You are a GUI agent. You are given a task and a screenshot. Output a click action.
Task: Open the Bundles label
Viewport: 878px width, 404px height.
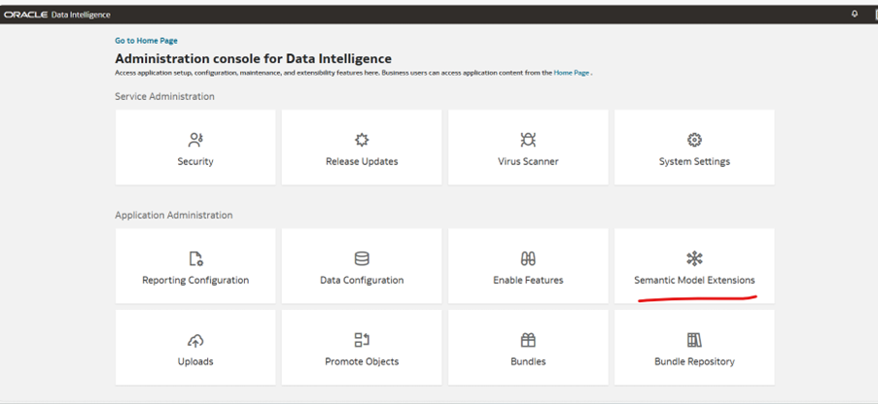(x=528, y=361)
